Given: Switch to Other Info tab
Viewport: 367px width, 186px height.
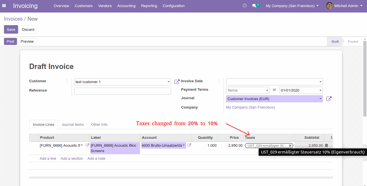Looking at the screenshot, I should tap(99, 125).
